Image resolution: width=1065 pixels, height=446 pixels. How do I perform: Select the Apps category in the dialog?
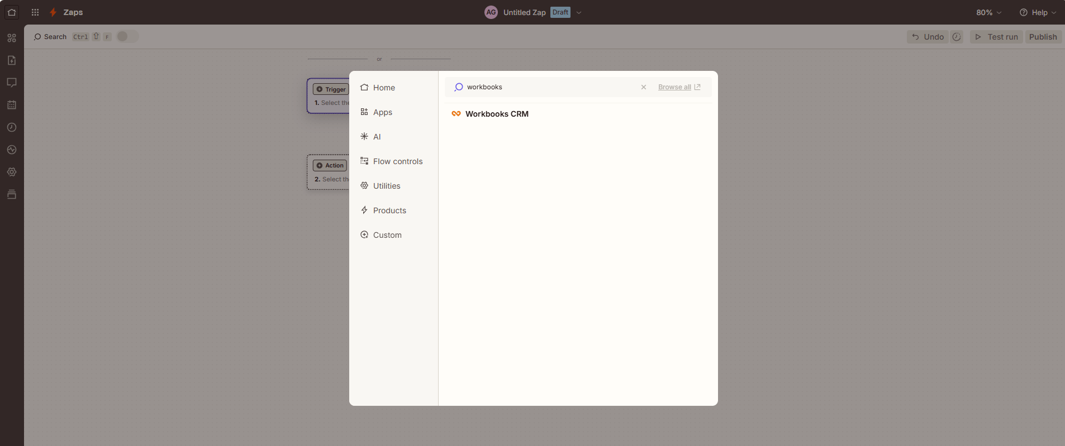383,112
